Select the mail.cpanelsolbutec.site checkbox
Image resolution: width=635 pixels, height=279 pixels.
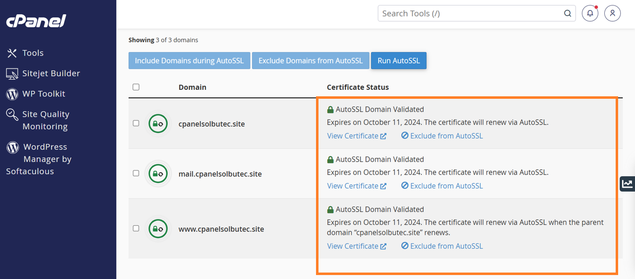(136, 174)
